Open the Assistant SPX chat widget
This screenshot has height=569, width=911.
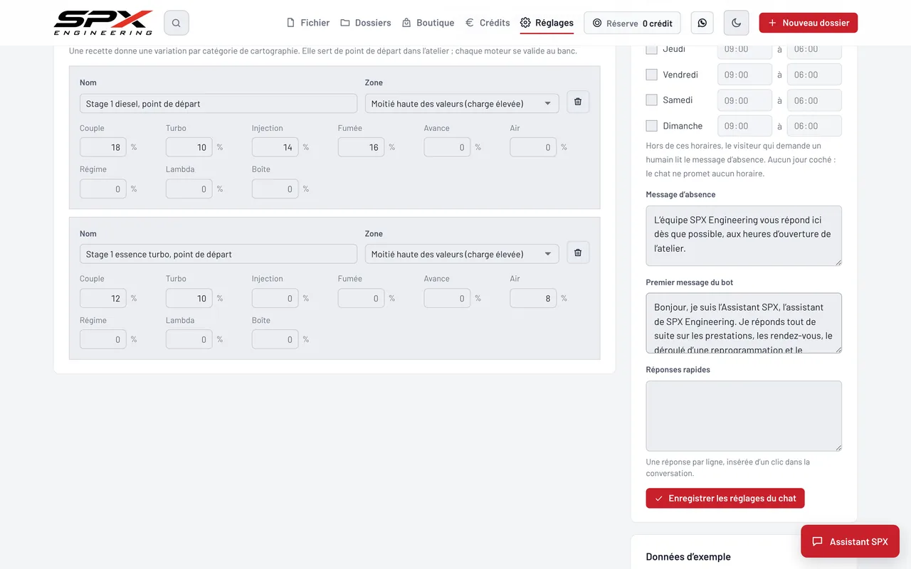[x=850, y=541]
